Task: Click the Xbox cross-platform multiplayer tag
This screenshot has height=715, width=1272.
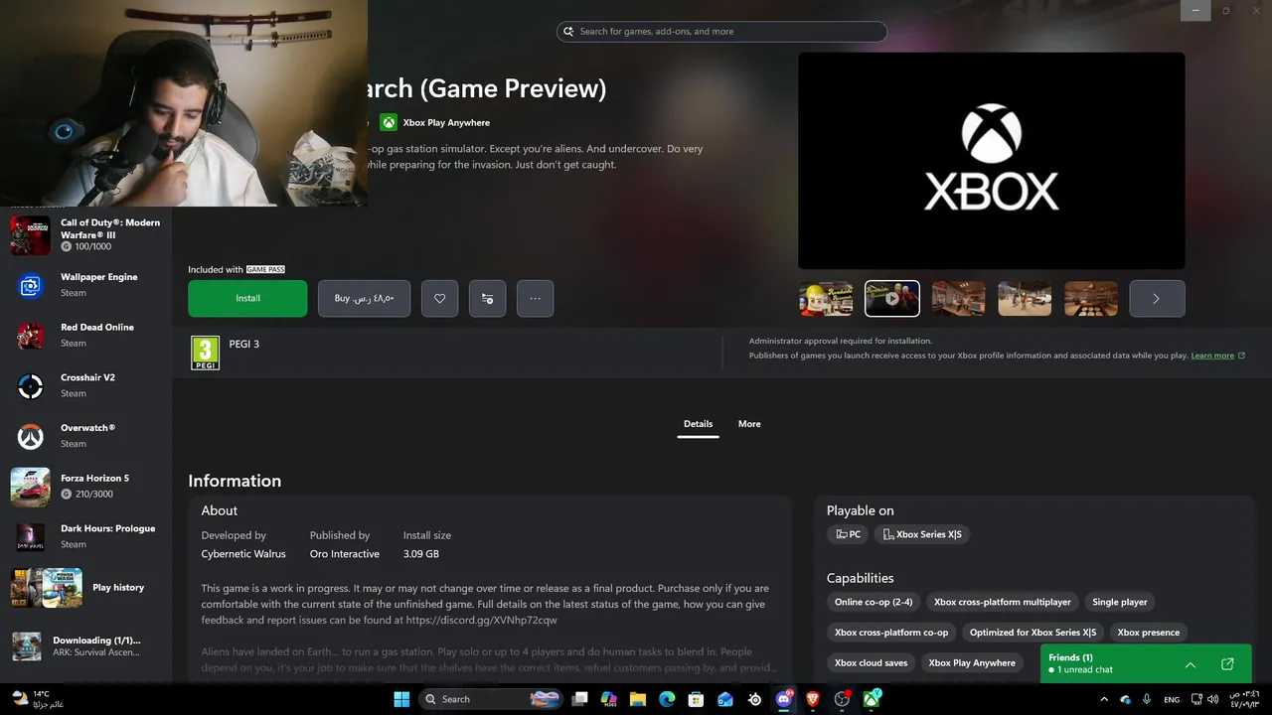Action: pyautogui.click(x=1003, y=602)
